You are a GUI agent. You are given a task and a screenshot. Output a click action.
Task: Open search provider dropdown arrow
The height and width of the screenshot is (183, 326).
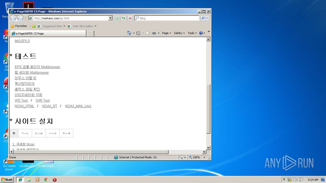point(208,18)
